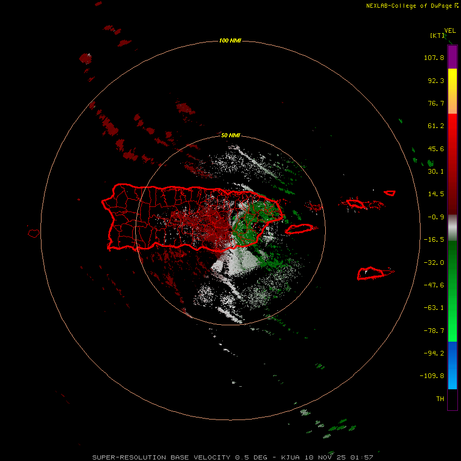Click the 50 NMI range ring label

230,135
